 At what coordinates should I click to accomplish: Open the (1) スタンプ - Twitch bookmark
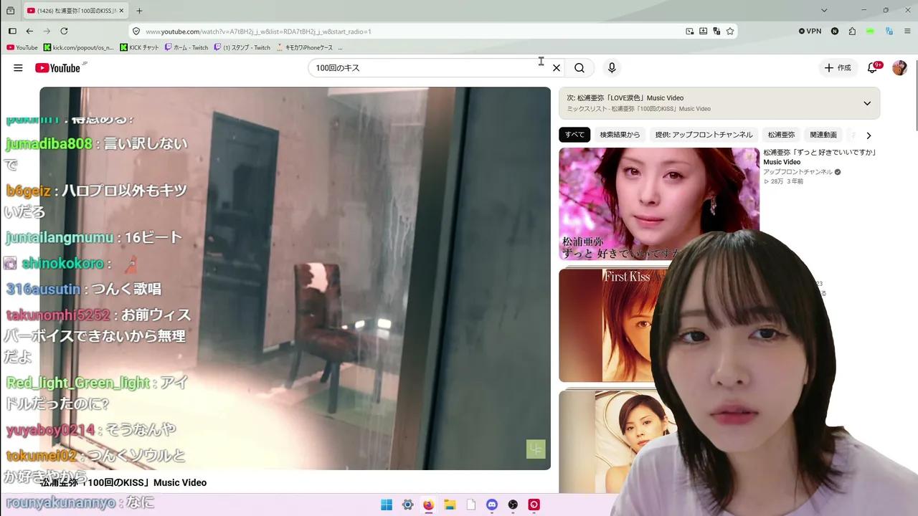point(242,48)
